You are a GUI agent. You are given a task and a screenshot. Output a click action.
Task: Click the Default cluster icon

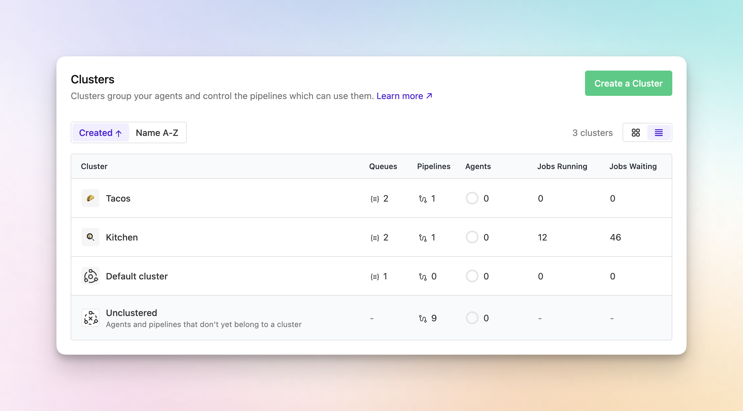pos(90,276)
